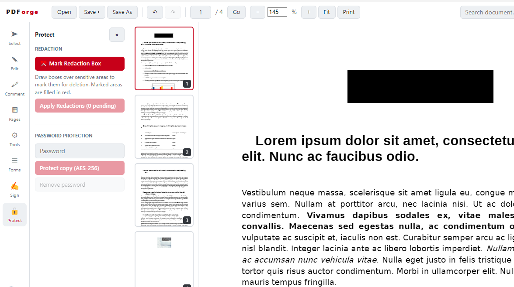Open the Forms panel

click(x=14, y=164)
